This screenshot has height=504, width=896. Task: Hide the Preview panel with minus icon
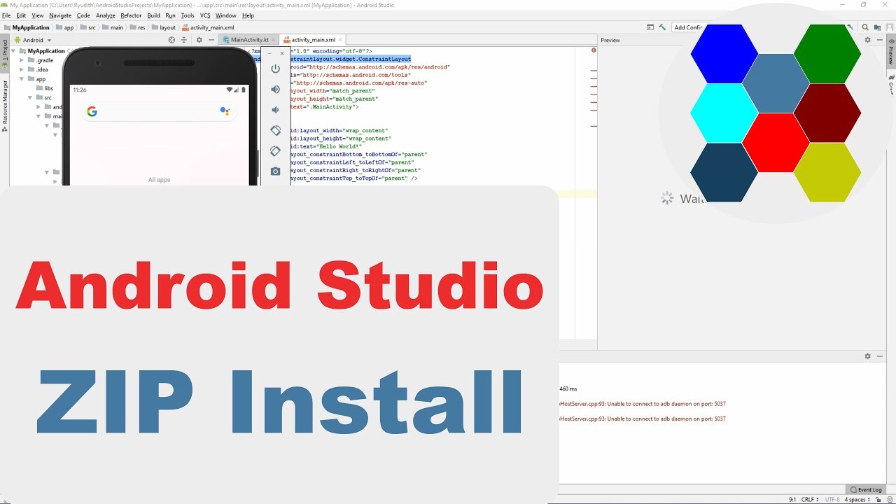[x=880, y=40]
